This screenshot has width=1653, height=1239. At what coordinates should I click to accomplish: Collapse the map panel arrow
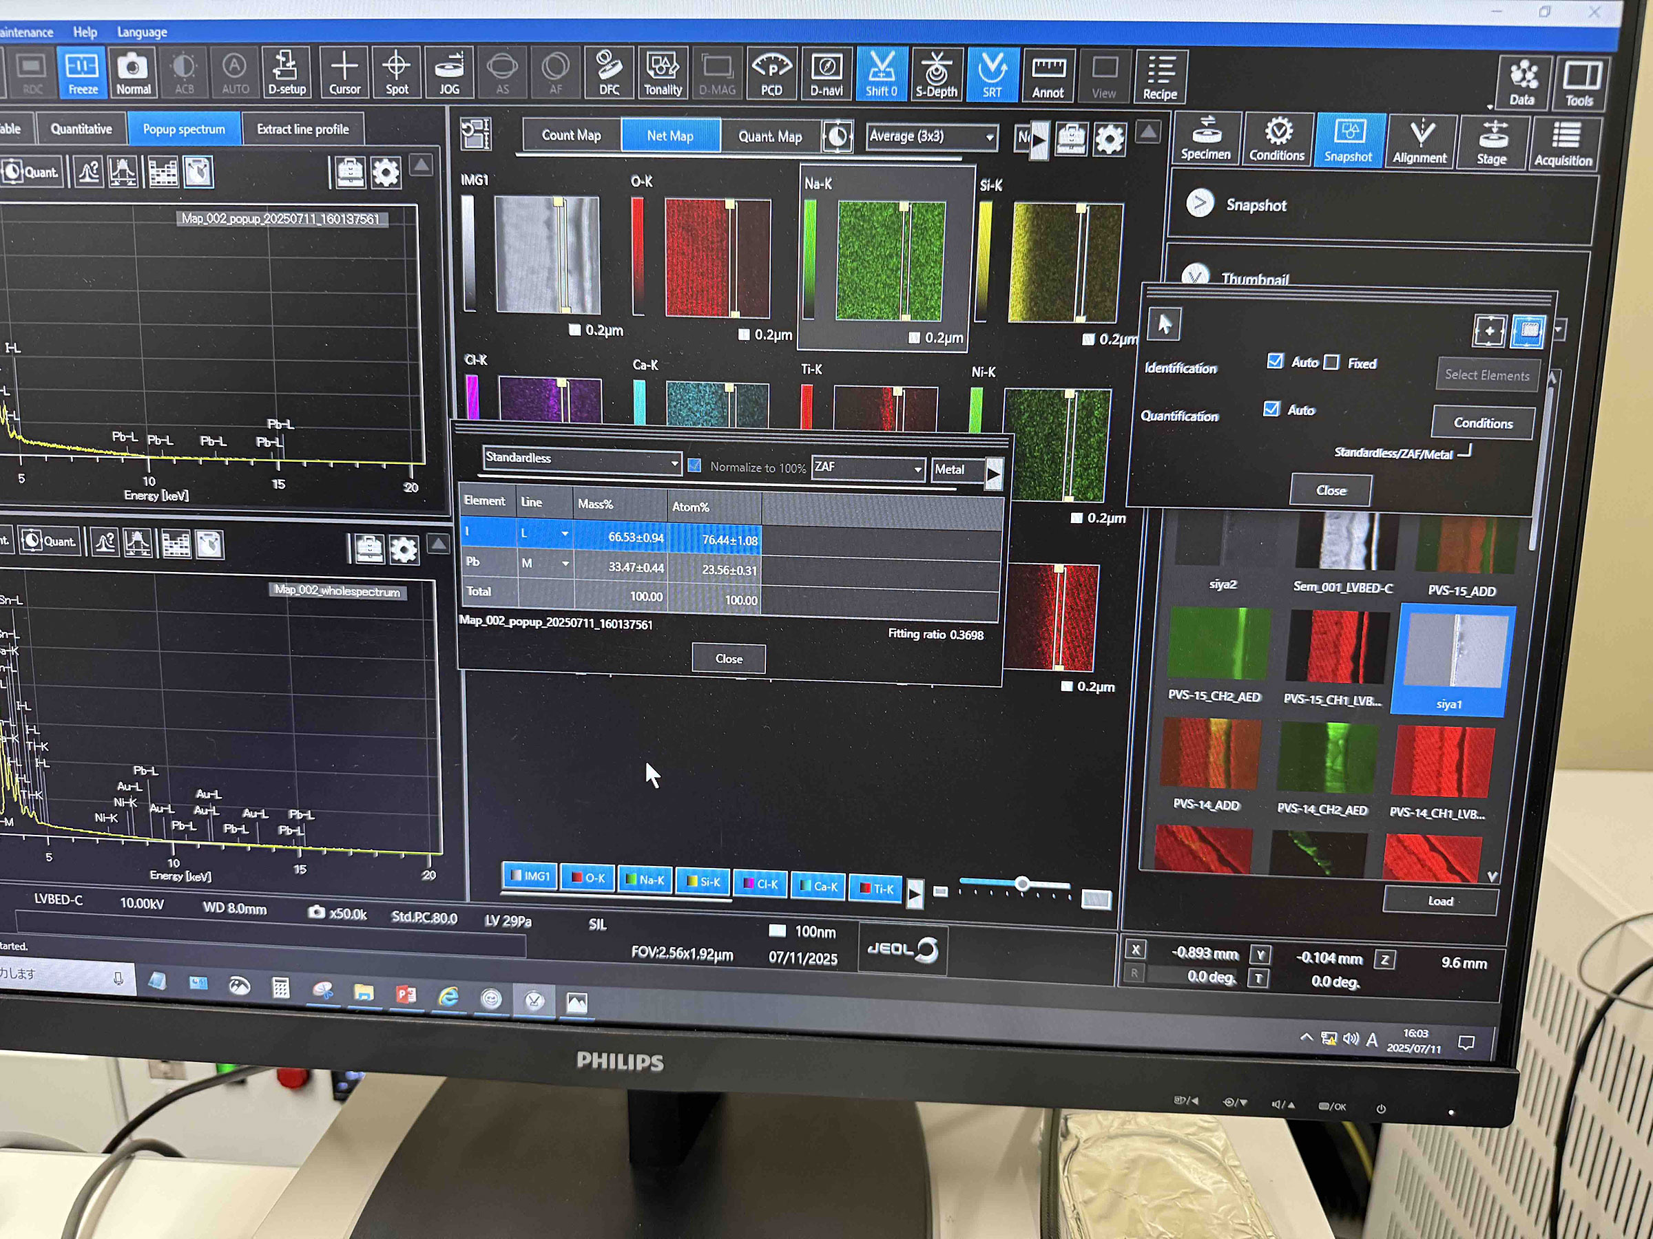click(1149, 133)
